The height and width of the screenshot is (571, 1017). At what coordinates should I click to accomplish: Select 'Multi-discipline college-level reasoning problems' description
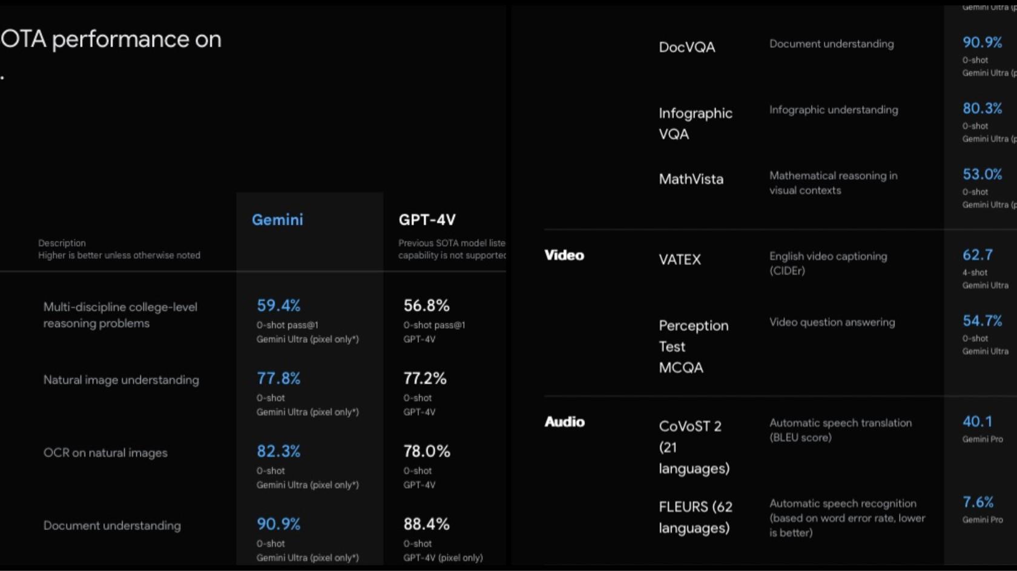(x=120, y=315)
